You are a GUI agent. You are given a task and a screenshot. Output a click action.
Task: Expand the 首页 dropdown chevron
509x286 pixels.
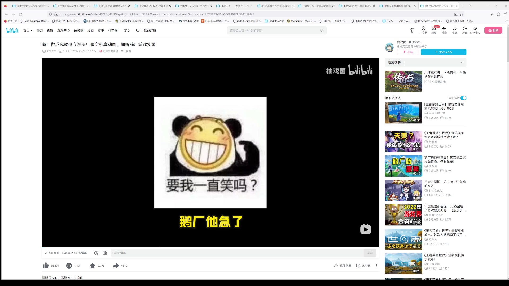click(x=31, y=30)
